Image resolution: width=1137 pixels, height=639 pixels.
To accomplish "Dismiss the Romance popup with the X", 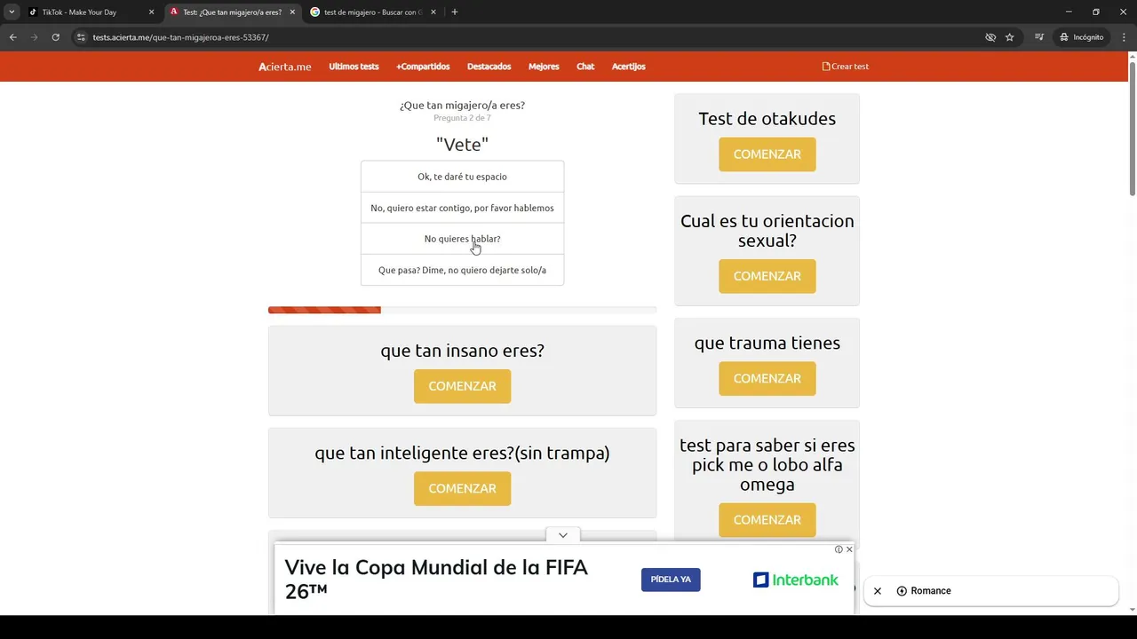I will click(878, 591).
